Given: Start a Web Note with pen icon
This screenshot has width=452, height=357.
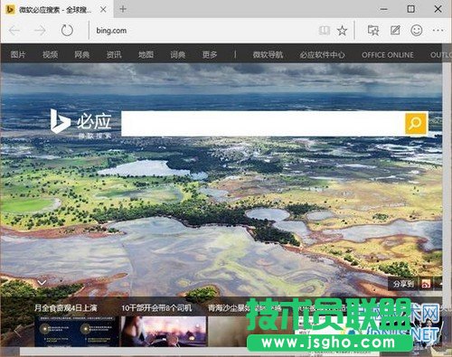Looking at the screenshot, I should point(395,31).
